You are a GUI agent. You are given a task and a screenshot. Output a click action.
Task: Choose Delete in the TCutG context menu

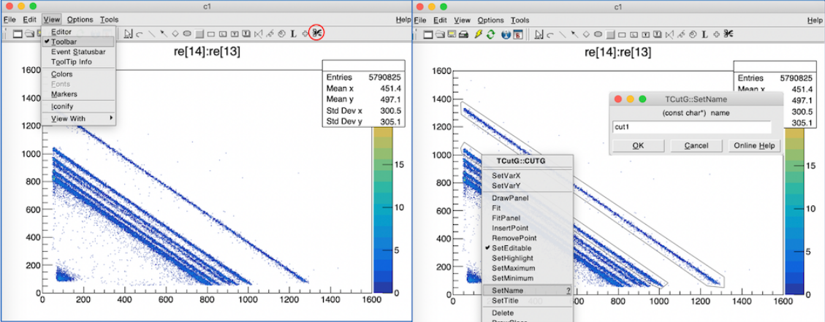pos(528,313)
